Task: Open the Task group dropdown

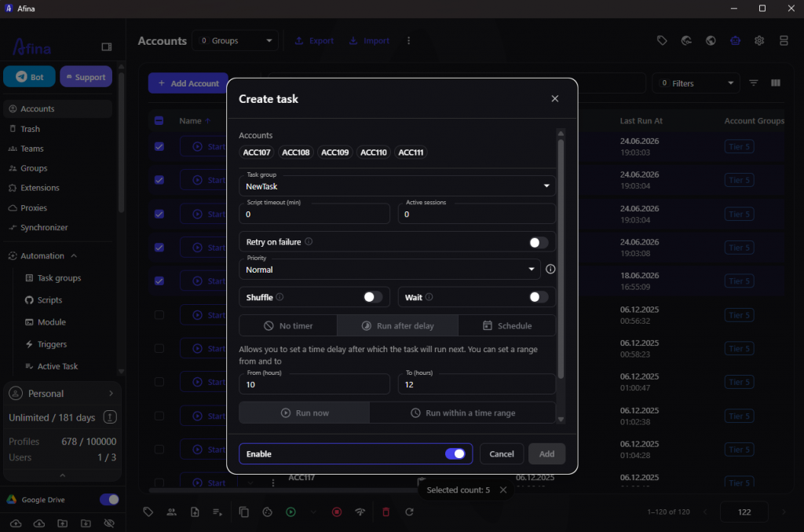Action: tap(397, 186)
